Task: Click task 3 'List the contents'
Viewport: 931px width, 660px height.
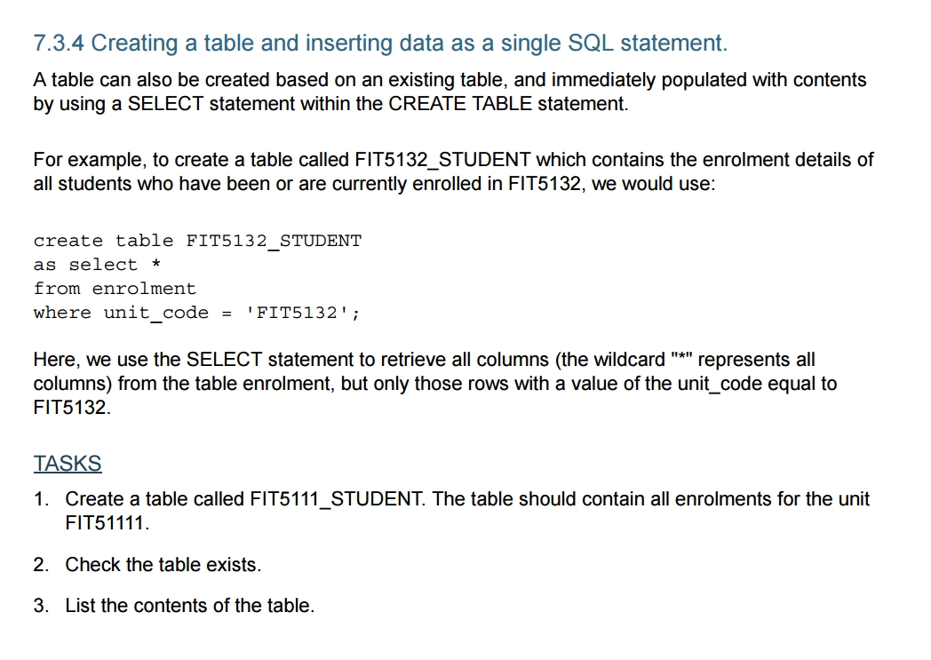Action: click(x=174, y=606)
